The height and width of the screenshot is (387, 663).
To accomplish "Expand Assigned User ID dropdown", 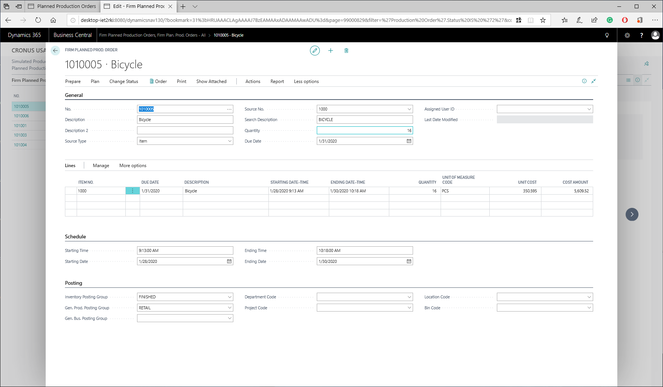I will (589, 109).
